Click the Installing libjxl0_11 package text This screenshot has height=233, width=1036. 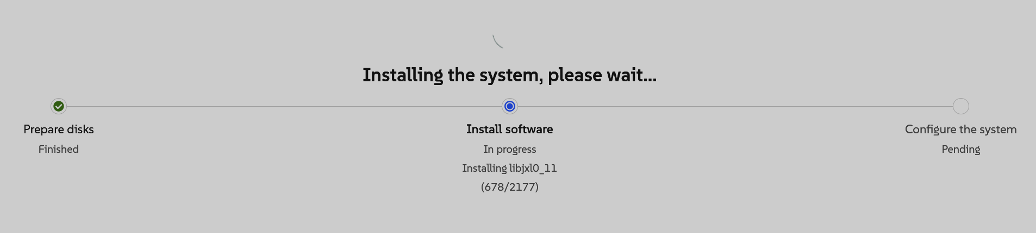(x=510, y=169)
